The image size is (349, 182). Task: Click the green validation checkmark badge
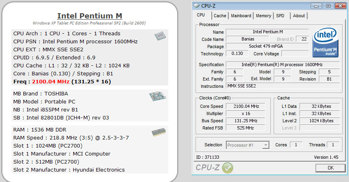[227, 168]
